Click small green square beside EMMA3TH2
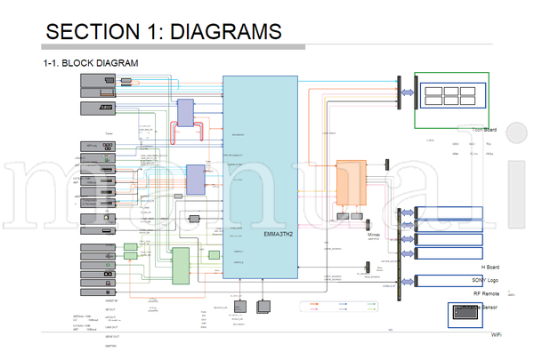534x352 pixels. pyautogui.click(x=214, y=255)
